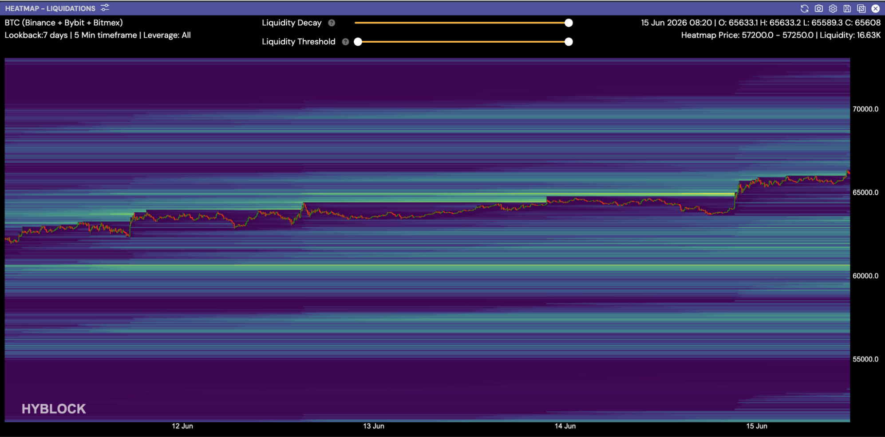Image resolution: width=885 pixels, height=437 pixels.
Task: Click the Leverage: All text
Action: 167,35
